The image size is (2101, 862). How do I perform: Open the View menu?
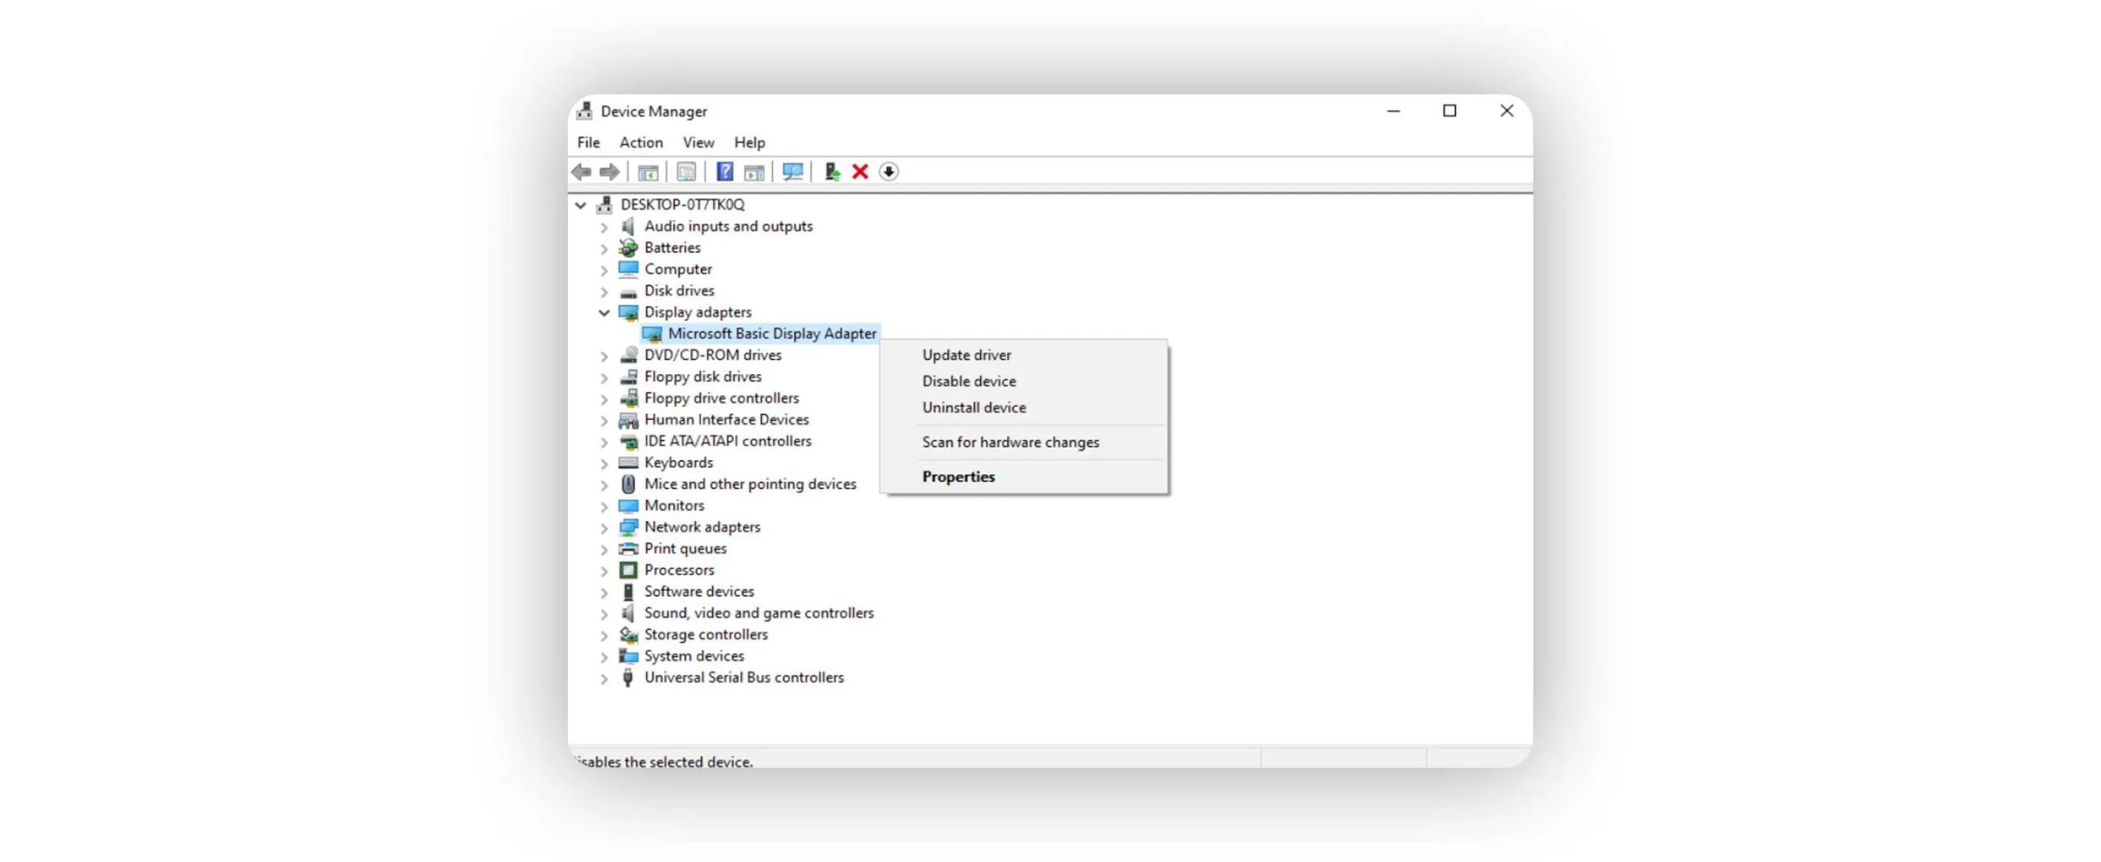698,142
